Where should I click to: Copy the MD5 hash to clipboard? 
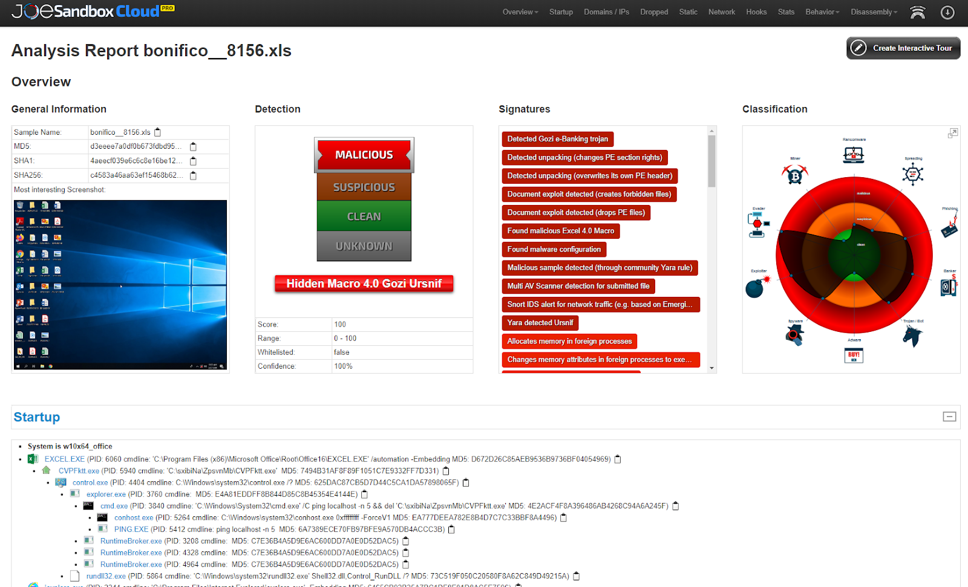pos(193,146)
